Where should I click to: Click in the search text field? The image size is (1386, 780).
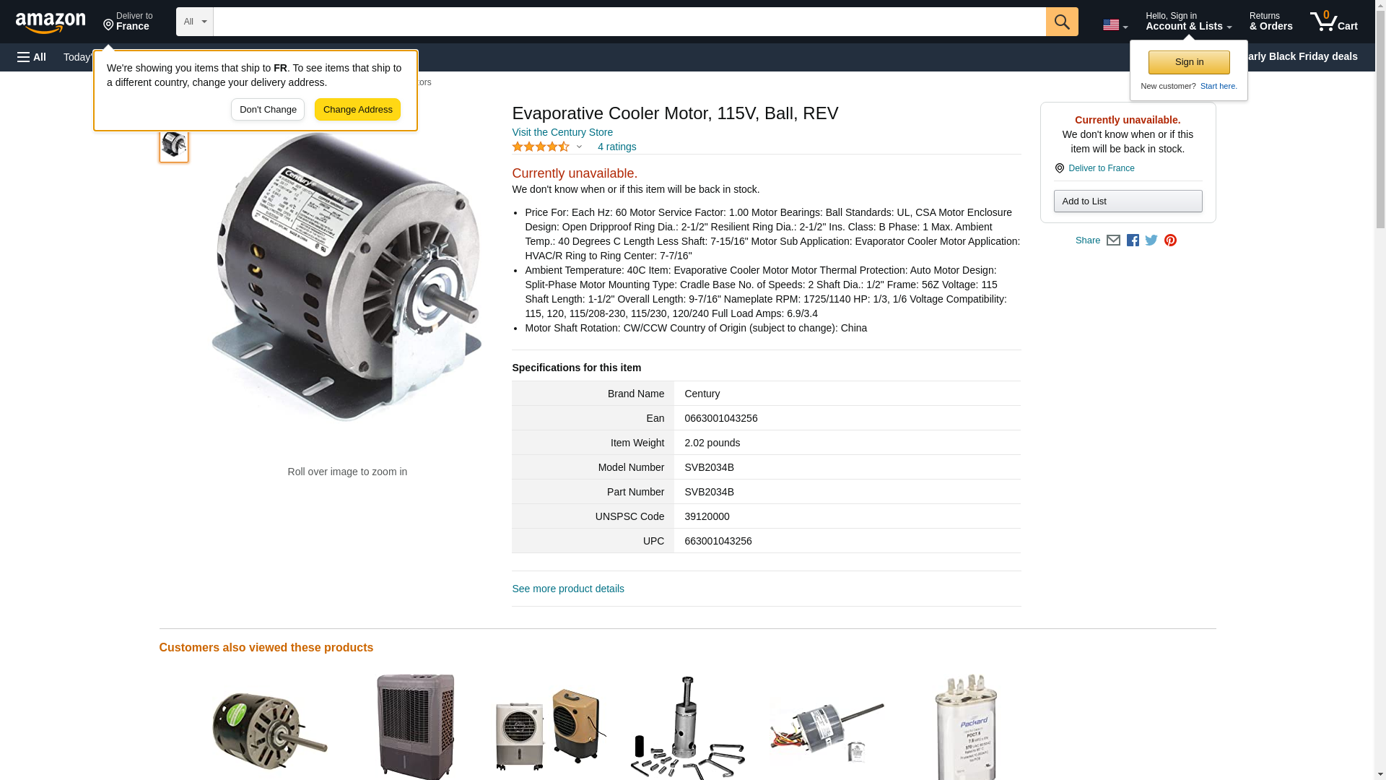[x=629, y=22]
